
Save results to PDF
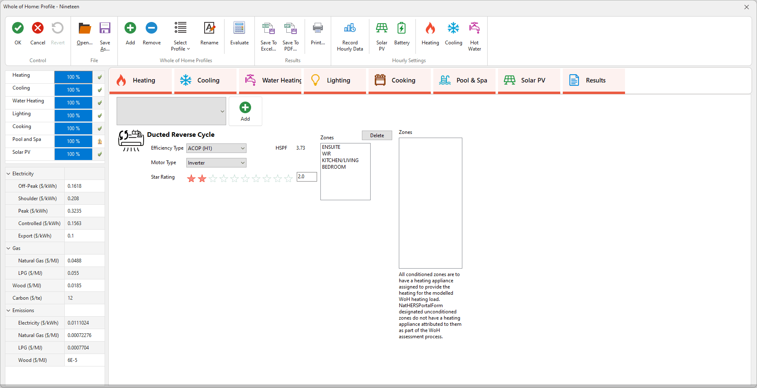[291, 28]
